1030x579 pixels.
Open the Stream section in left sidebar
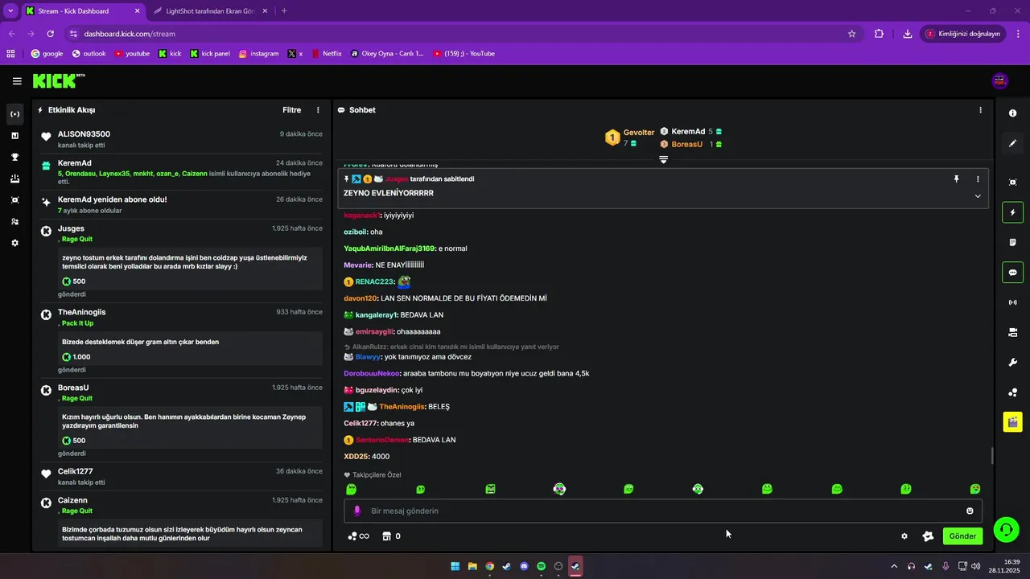tap(14, 114)
